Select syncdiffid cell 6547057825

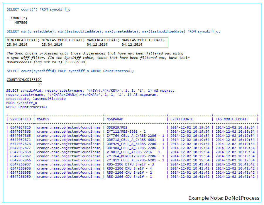pos(20,128)
